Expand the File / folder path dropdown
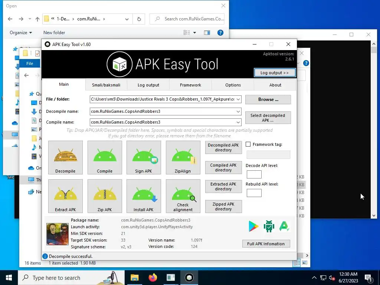This screenshot has width=380, height=285. tap(238, 99)
